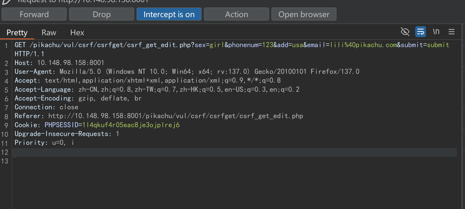Open the editor hamburger options menu
Screen dimensions: 465x209
(x=452, y=32)
